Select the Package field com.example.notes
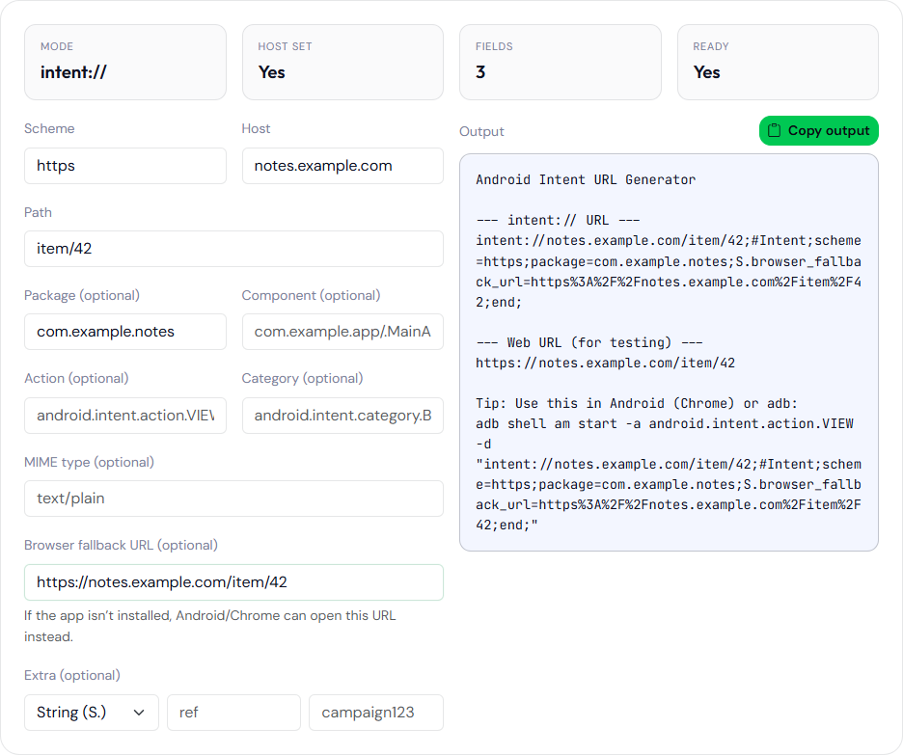Viewport: 903px width, 755px height. tap(125, 332)
